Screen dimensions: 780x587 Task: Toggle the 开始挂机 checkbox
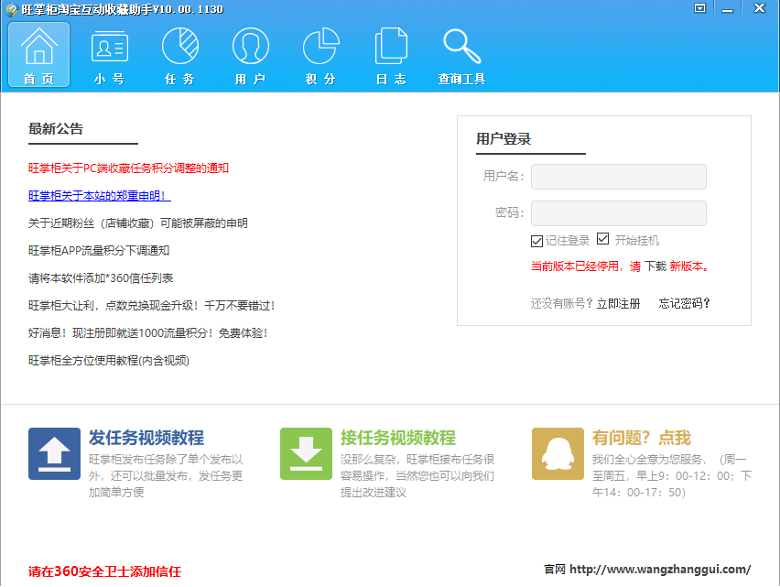(x=603, y=239)
